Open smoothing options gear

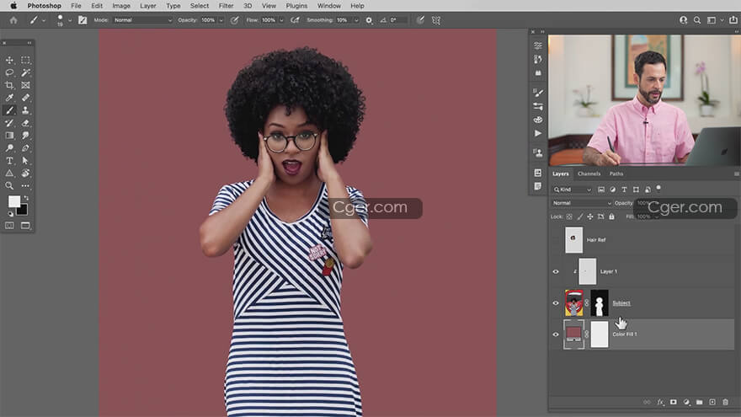point(369,20)
